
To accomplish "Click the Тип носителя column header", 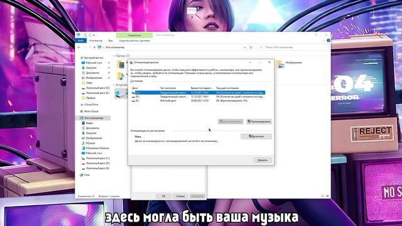I will (x=168, y=88).
